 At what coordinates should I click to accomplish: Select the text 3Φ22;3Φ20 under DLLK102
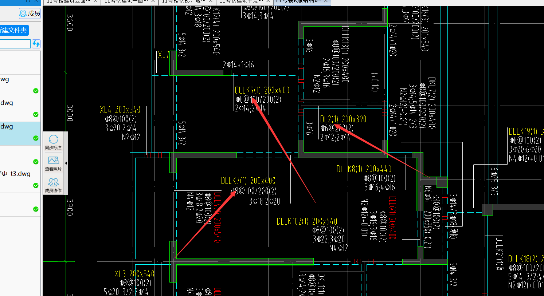[x=329, y=239]
